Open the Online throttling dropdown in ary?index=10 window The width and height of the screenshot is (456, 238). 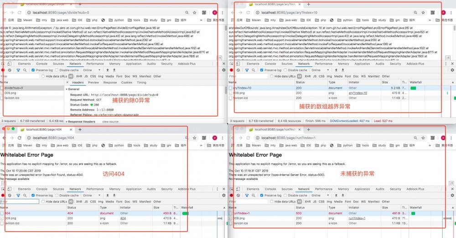320,70
